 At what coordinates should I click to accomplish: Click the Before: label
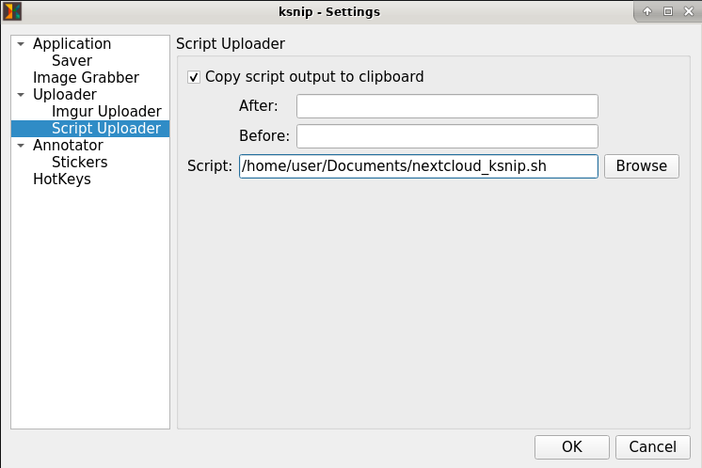tap(264, 136)
